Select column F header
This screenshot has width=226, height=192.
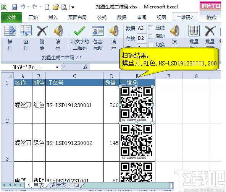(x=169, y=76)
